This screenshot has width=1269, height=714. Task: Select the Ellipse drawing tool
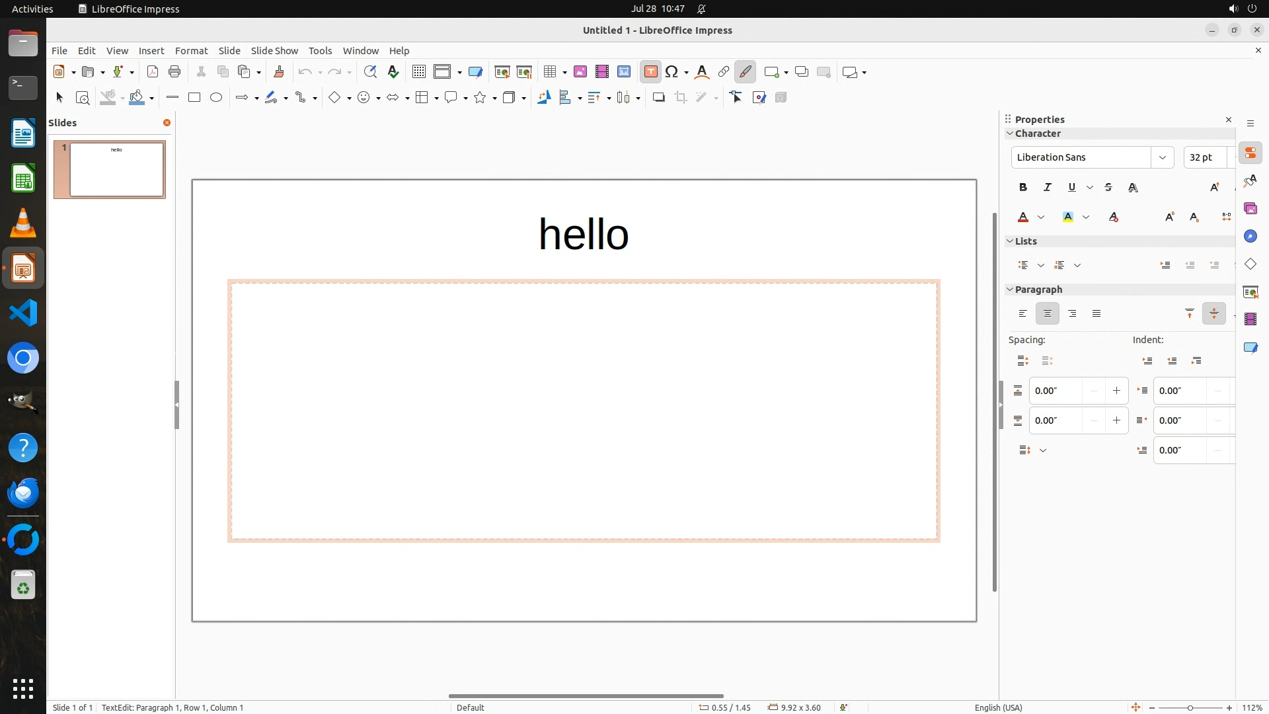pyautogui.click(x=216, y=98)
